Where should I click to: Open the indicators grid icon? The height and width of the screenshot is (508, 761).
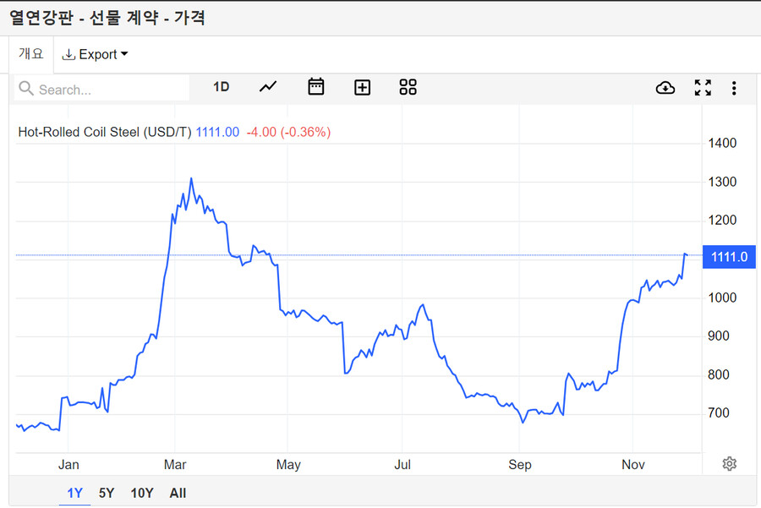(408, 87)
